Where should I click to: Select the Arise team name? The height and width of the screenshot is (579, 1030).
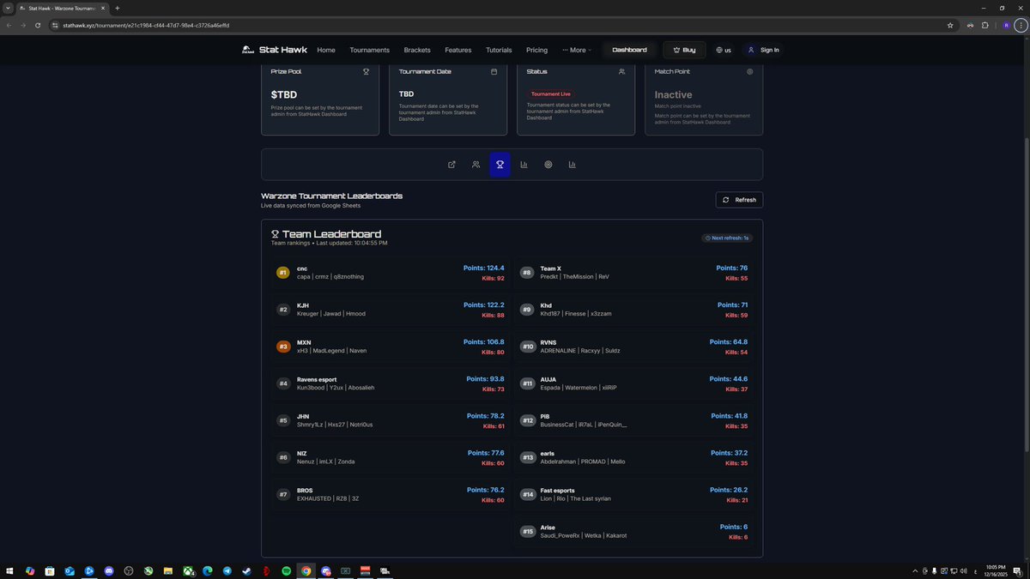548,528
